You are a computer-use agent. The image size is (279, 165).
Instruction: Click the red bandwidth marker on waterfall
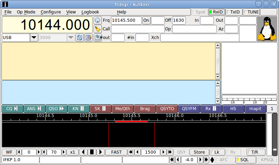click(x=131, y=122)
